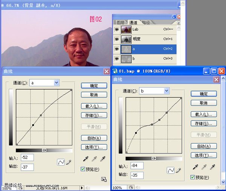Click 100% zoom field in 01.bmp status bar

click(119, 188)
